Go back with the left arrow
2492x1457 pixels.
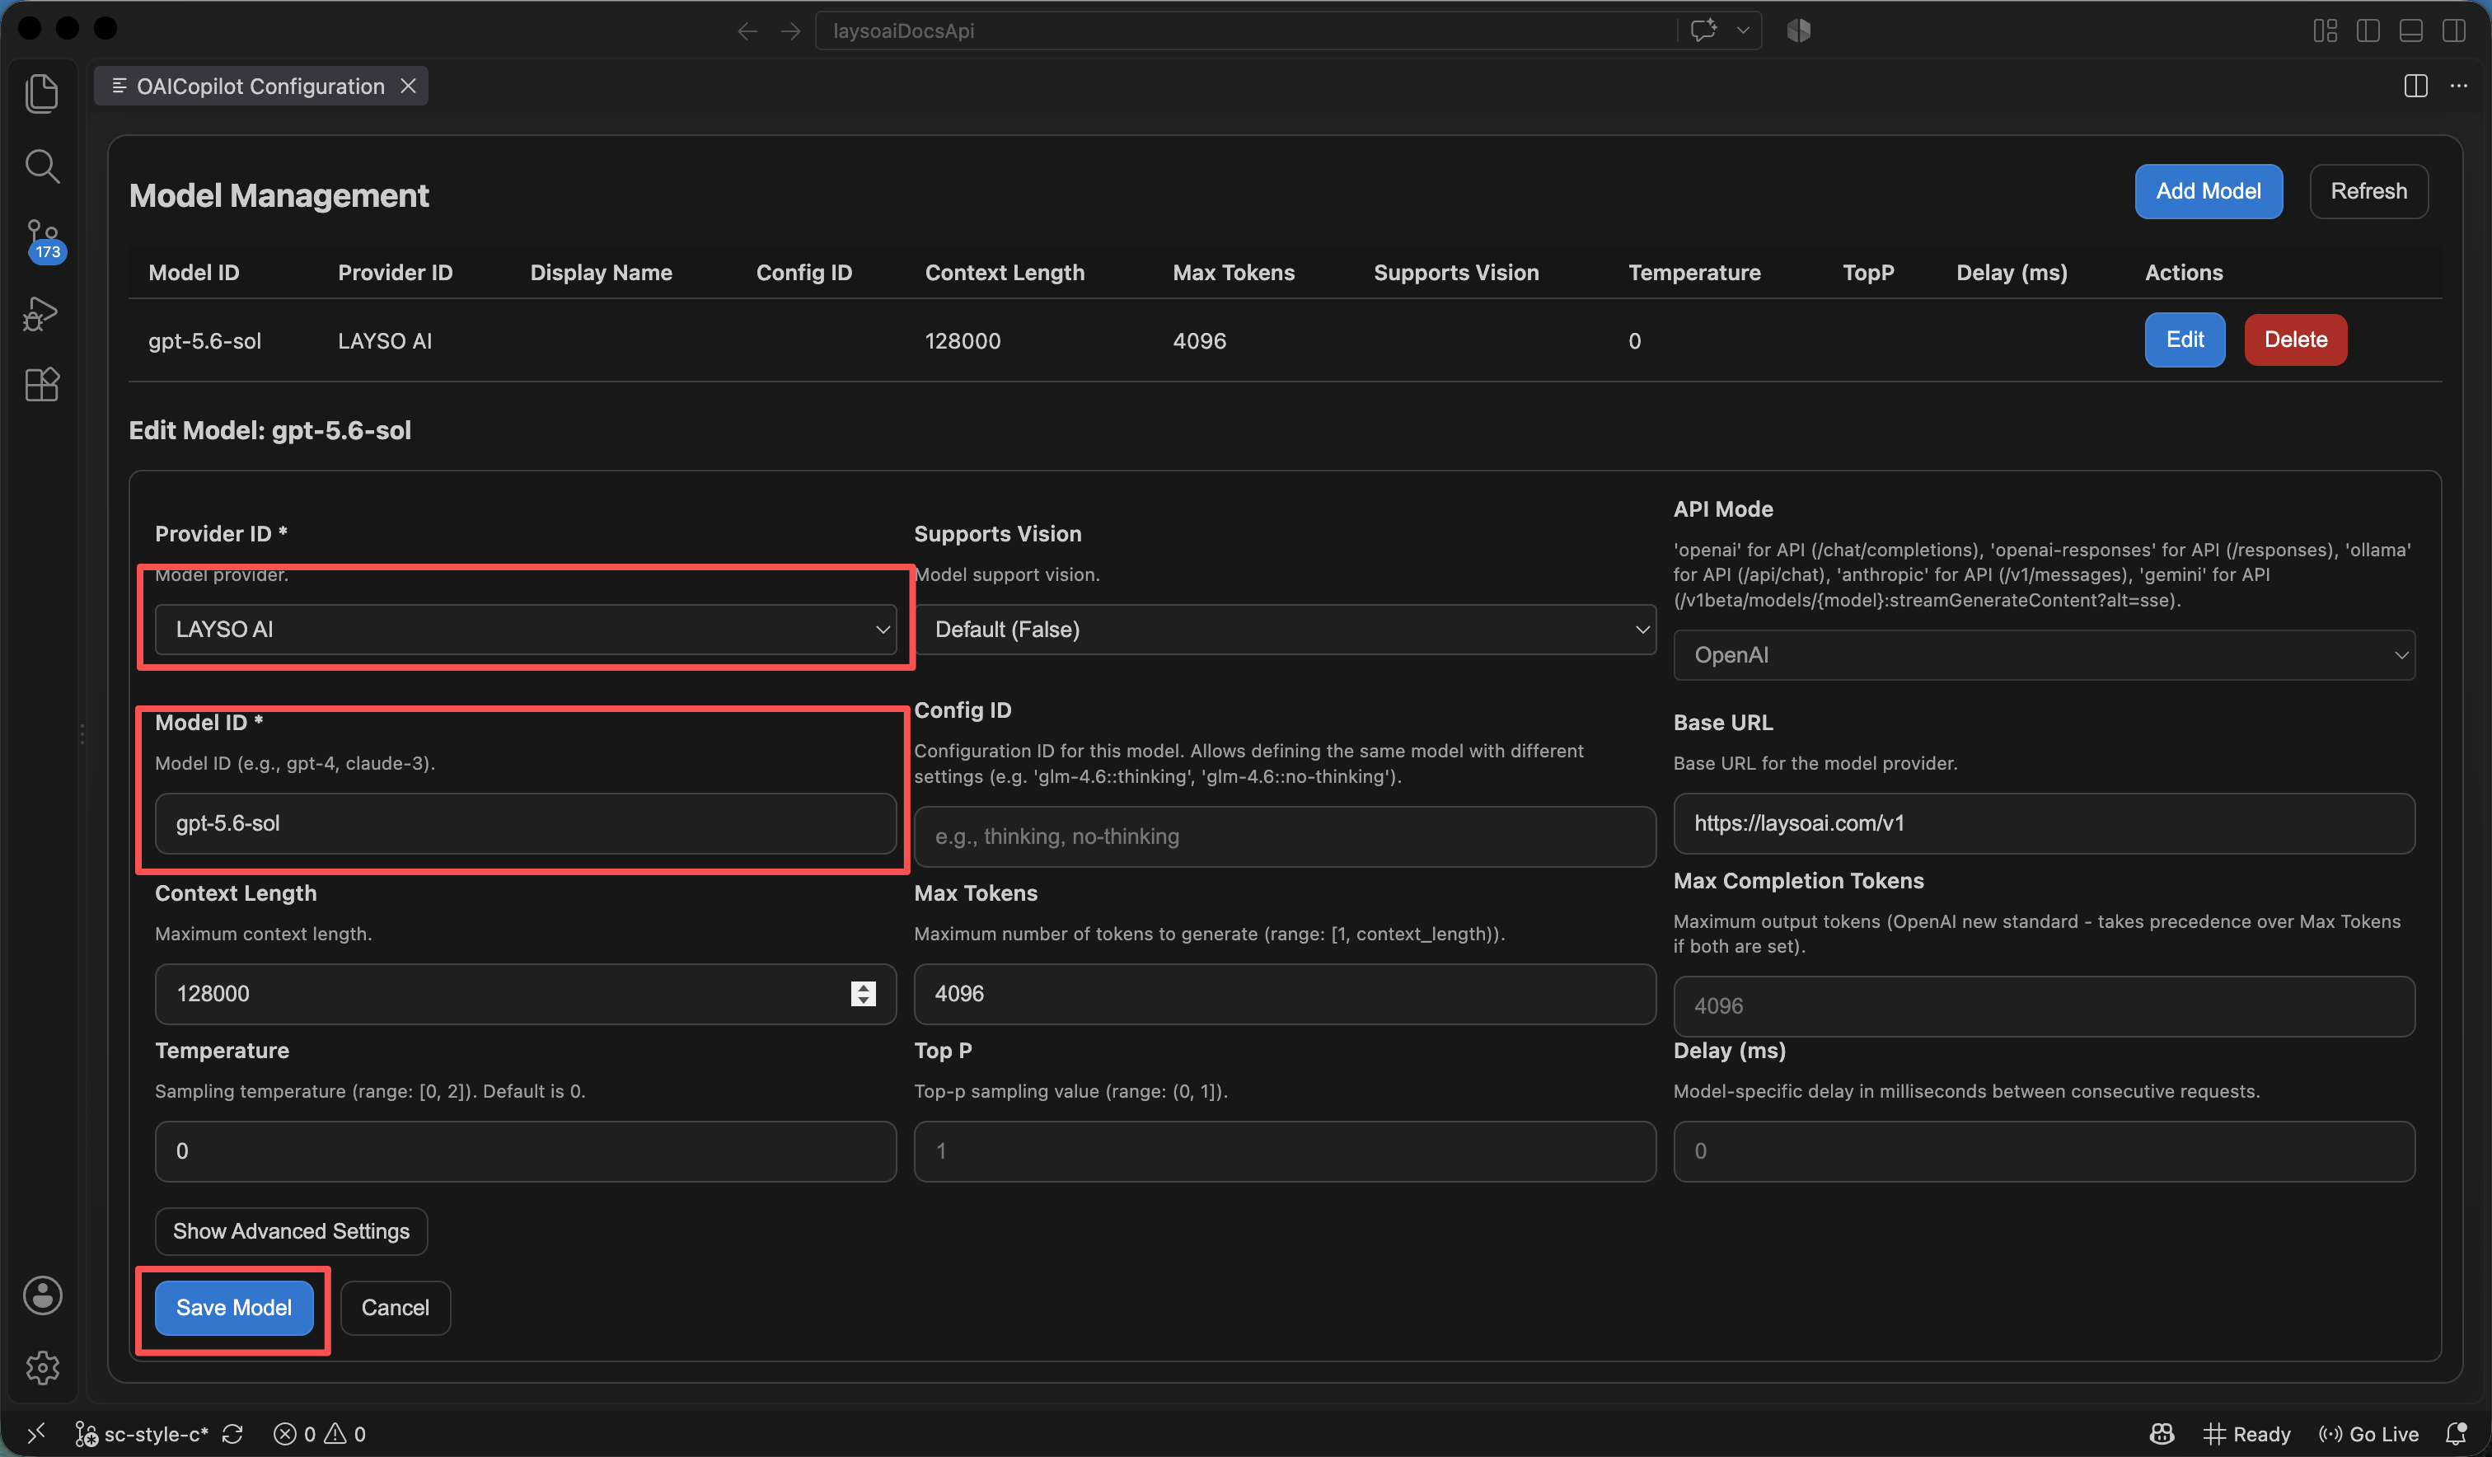click(x=747, y=30)
